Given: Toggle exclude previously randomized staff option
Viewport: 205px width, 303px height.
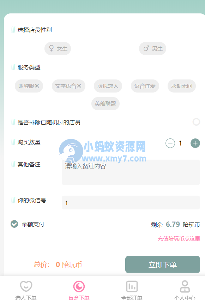Looking at the screenshot, I should (196, 122).
